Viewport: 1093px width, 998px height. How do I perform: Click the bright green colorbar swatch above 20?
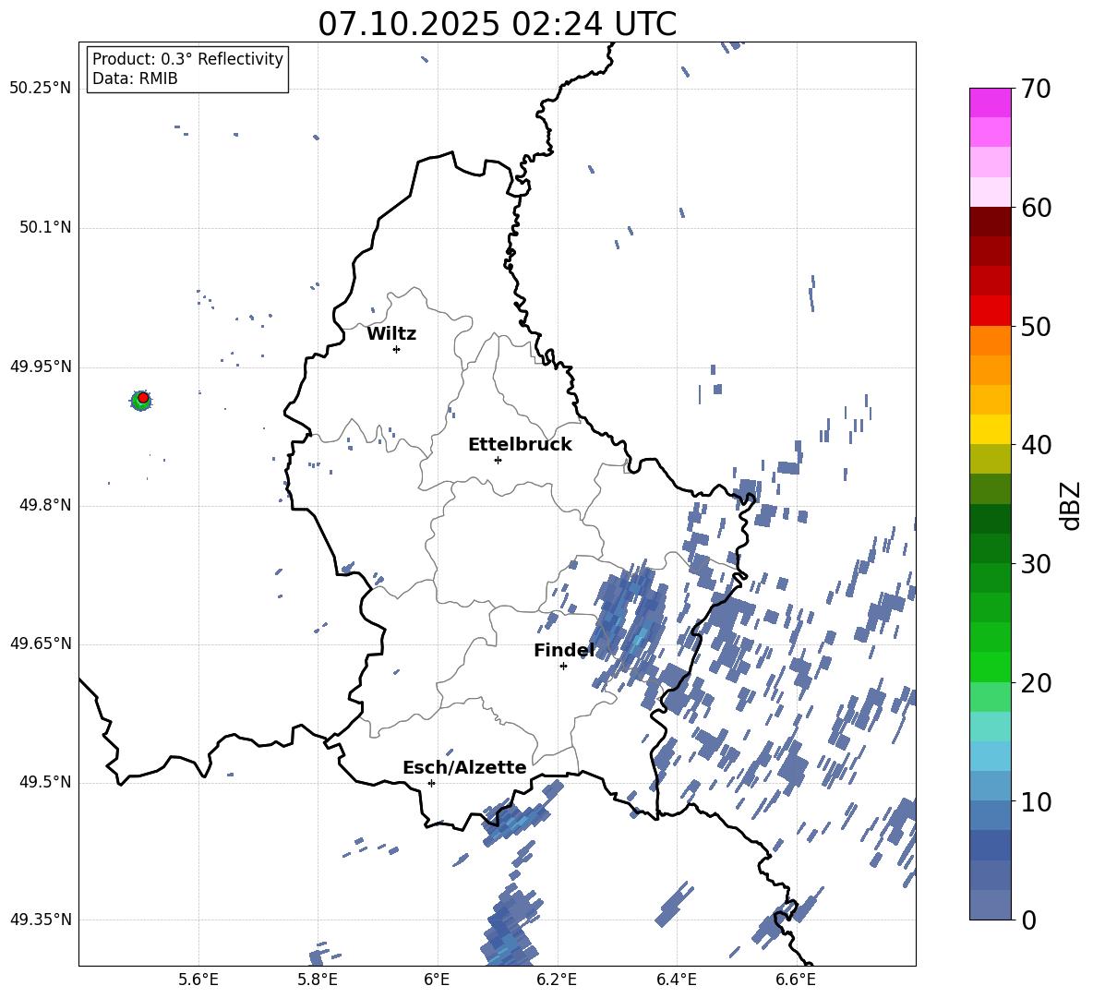[990, 667]
